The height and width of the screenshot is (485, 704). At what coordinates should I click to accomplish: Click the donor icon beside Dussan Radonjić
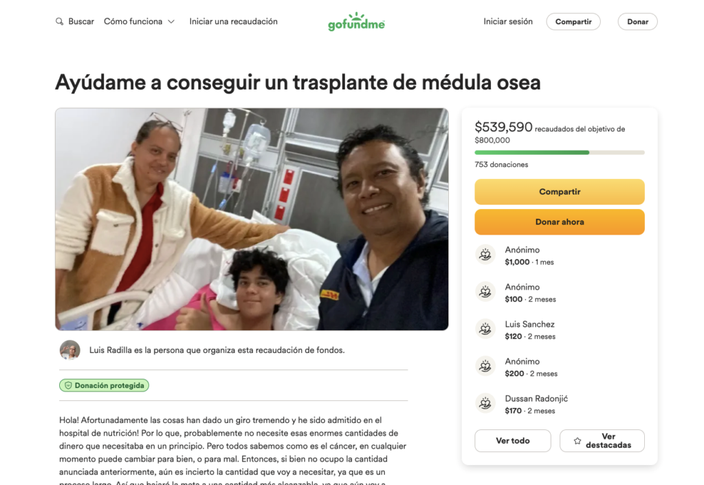pos(485,404)
